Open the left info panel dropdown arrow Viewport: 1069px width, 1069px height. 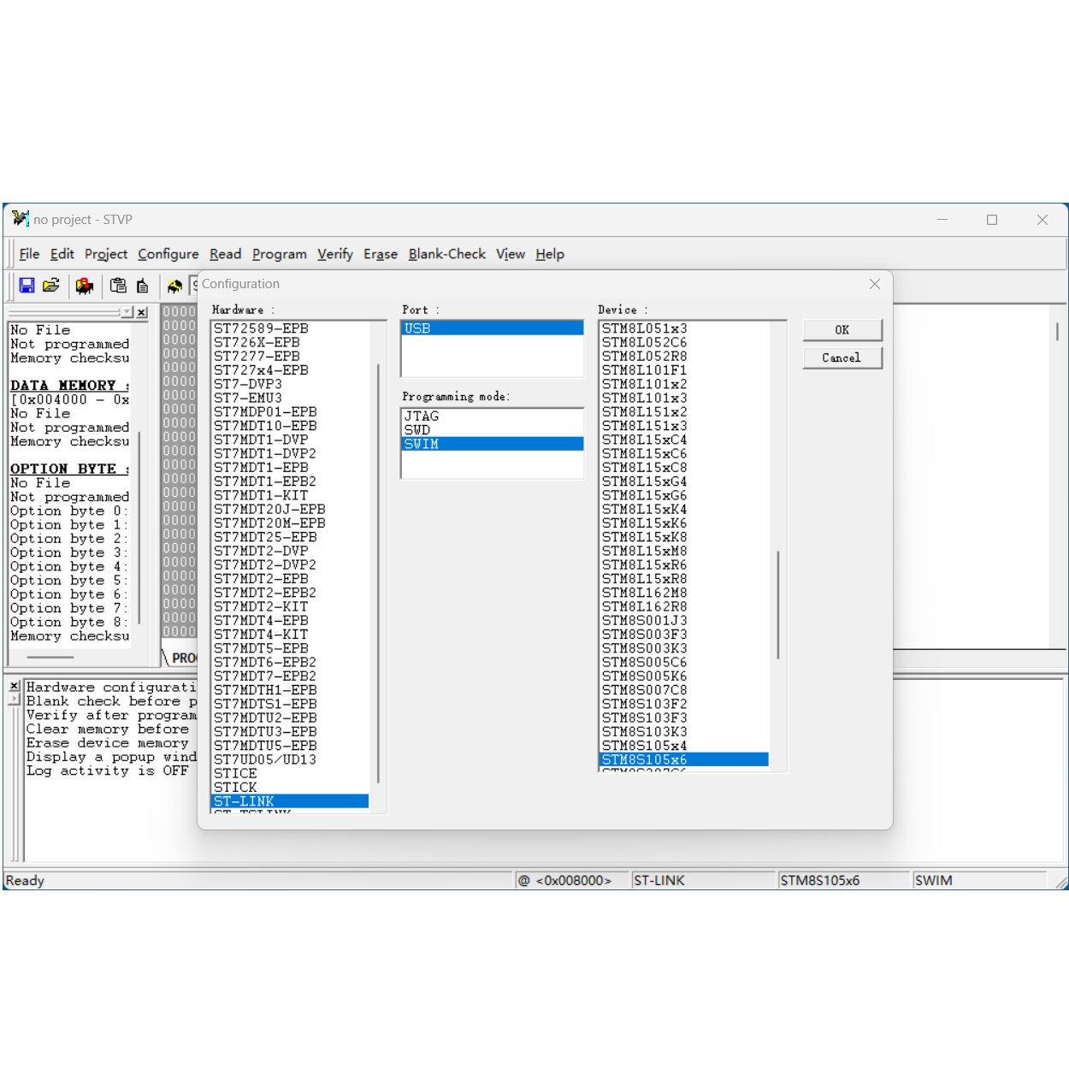click(127, 313)
